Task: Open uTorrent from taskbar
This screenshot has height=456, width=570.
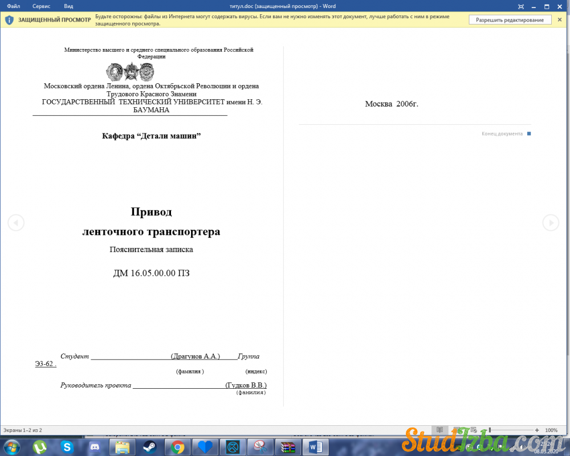Action: pos(40,447)
